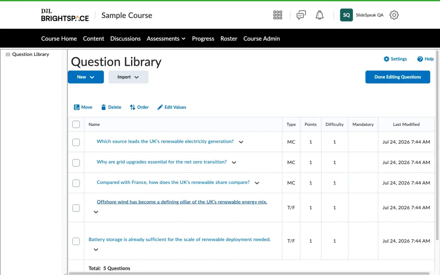Click T/F type cell in Offshore wind row
The width and height of the screenshot is (440, 275).
tap(291, 208)
